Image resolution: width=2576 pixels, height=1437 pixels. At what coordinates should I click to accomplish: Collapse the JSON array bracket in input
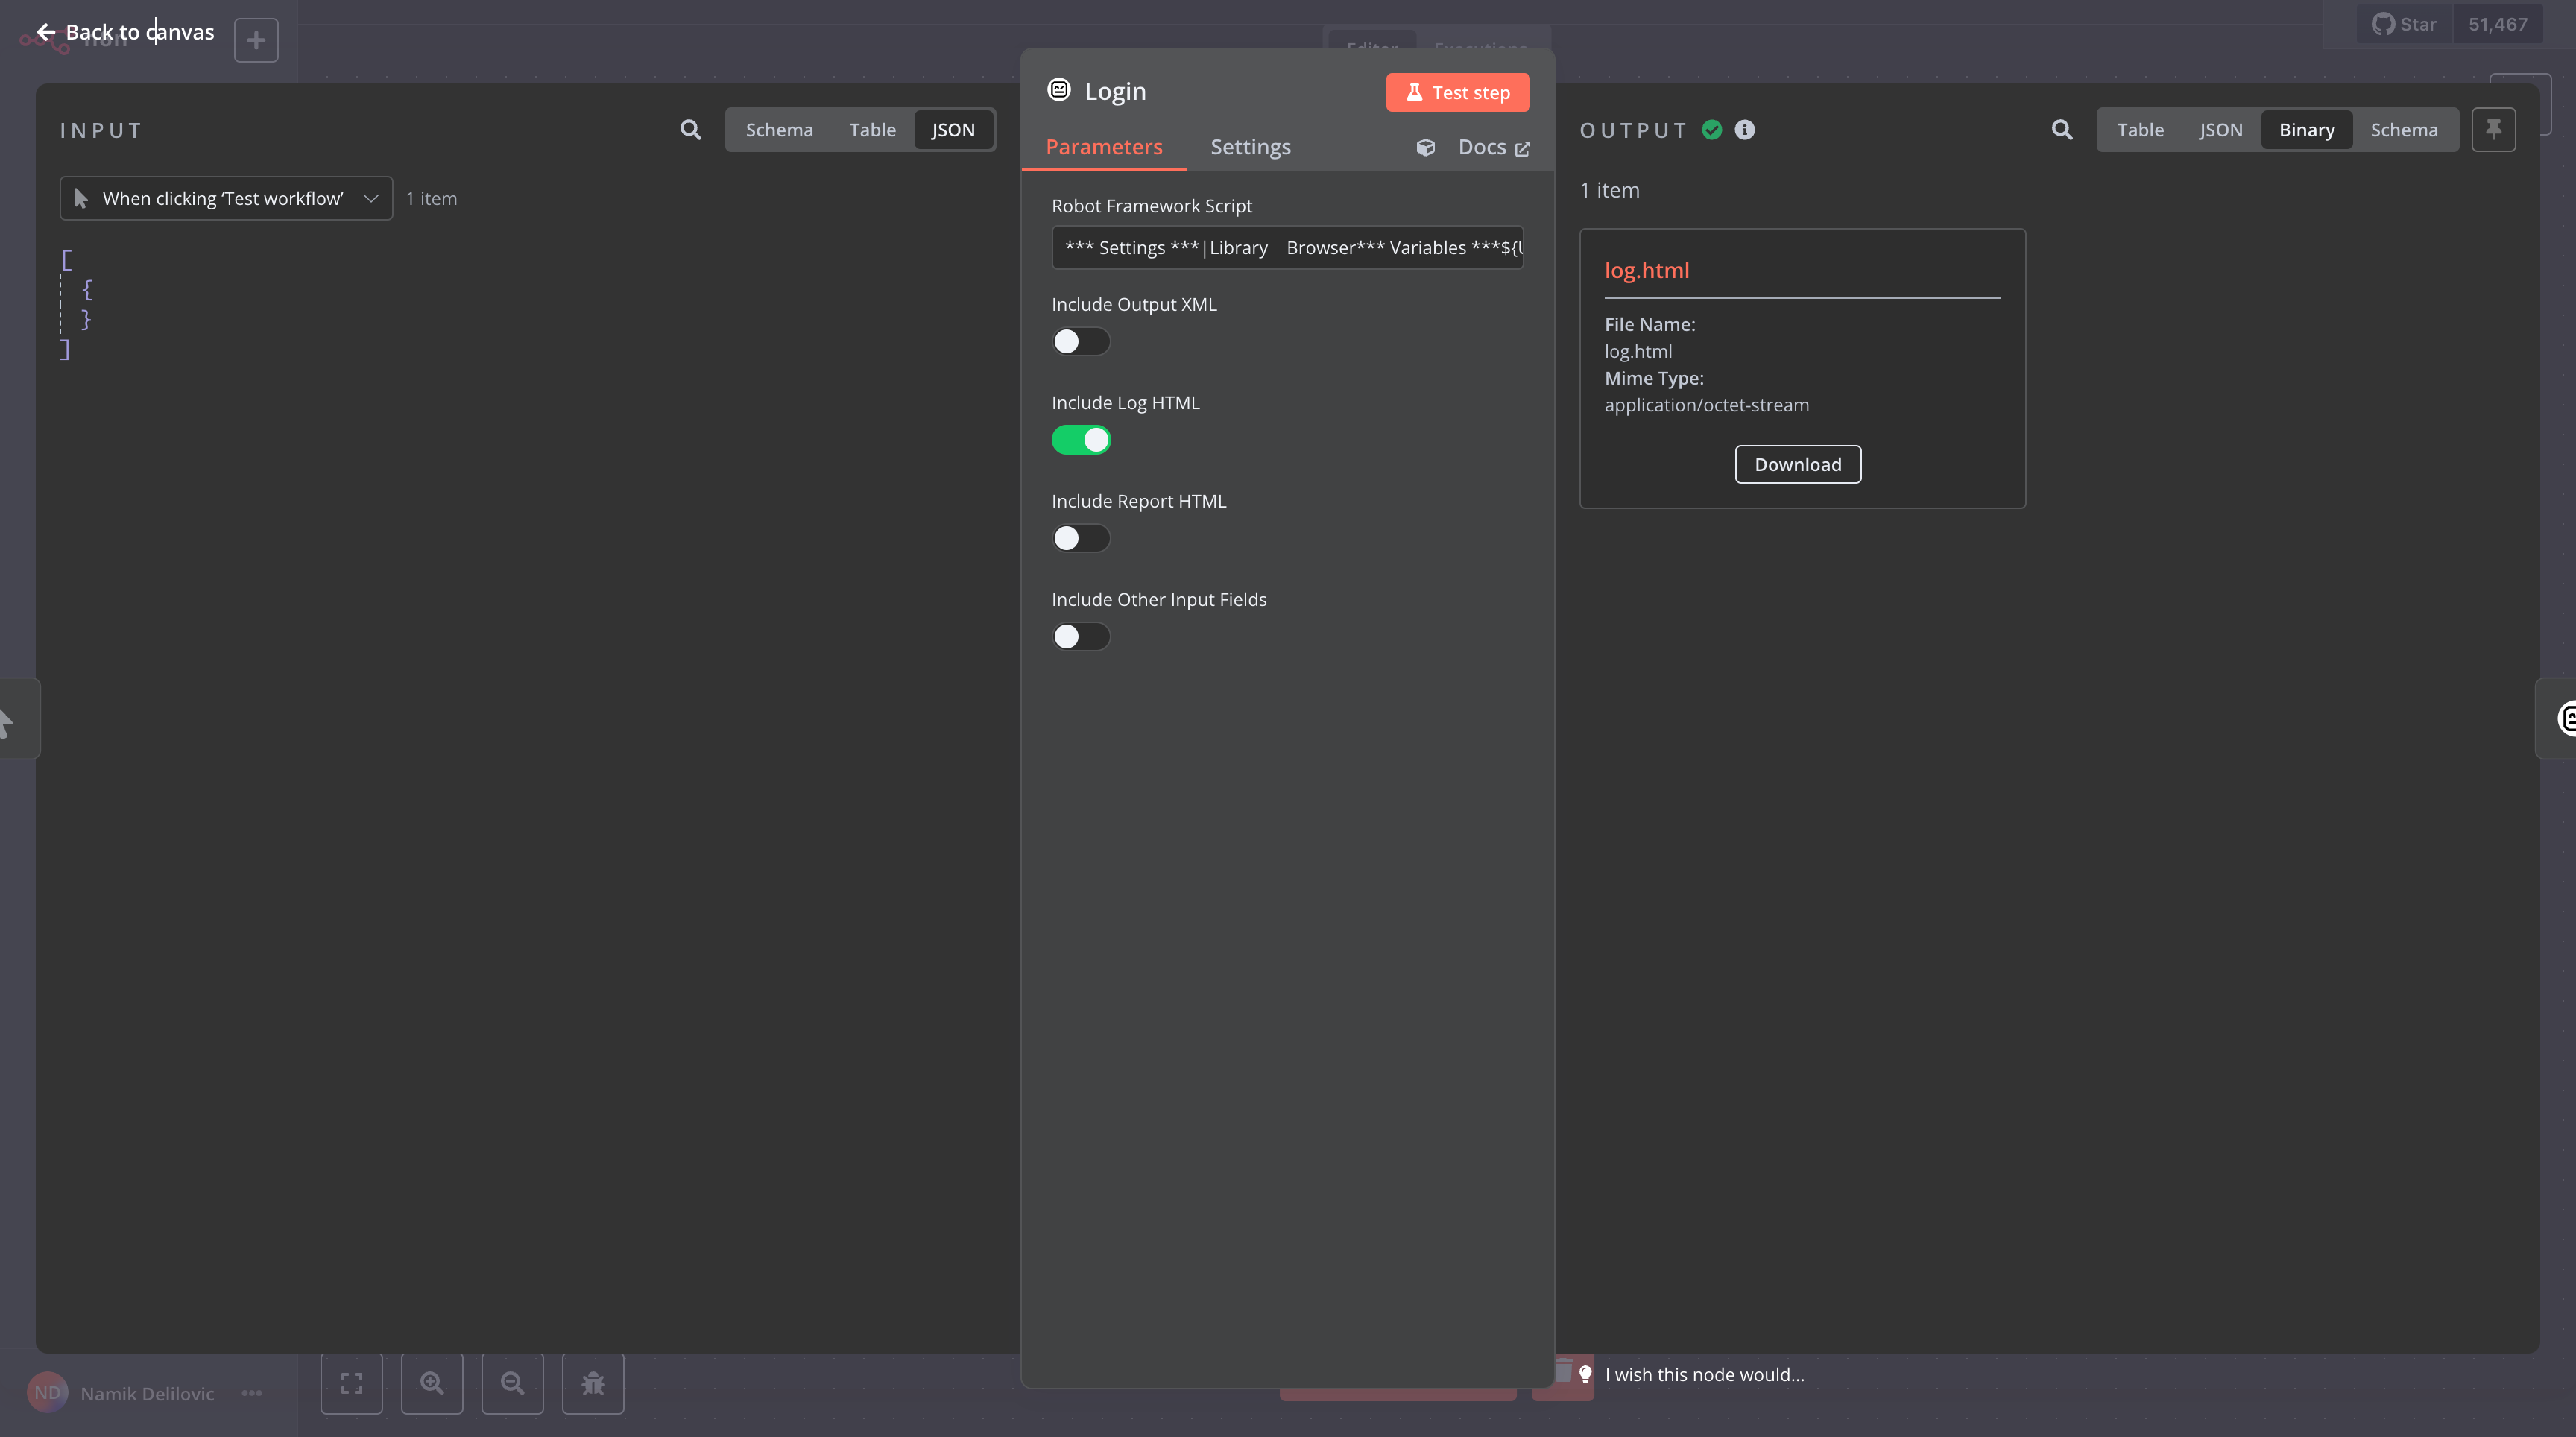[67, 261]
